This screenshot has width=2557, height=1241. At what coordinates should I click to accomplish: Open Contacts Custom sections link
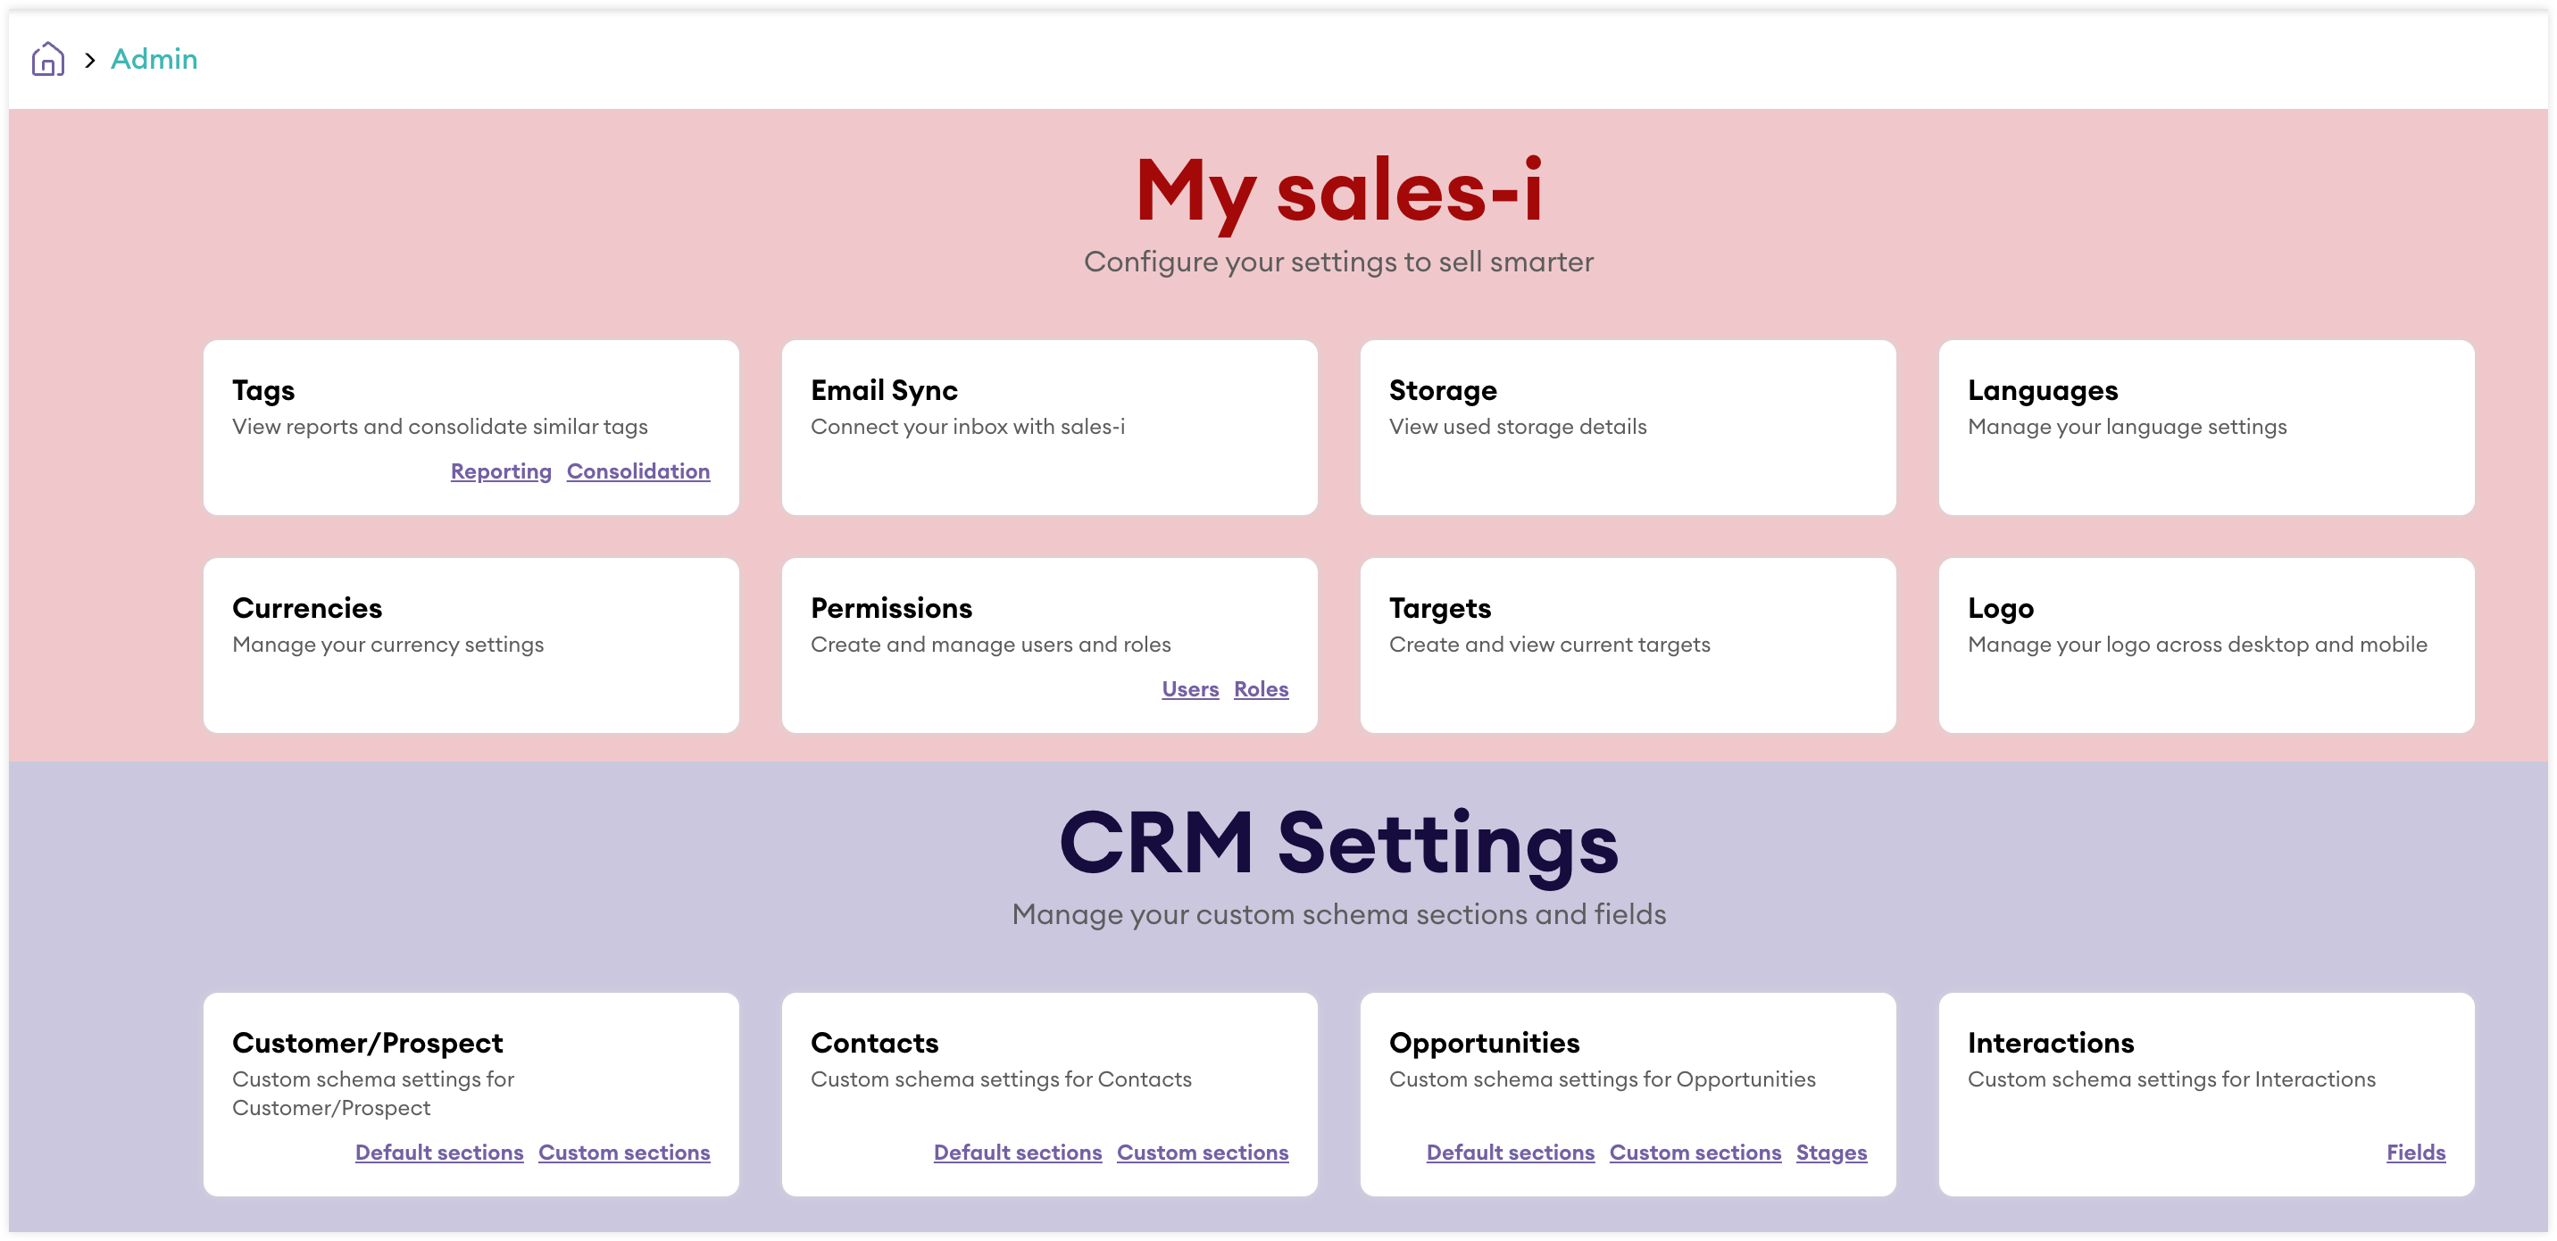[x=1202, y=1153]
